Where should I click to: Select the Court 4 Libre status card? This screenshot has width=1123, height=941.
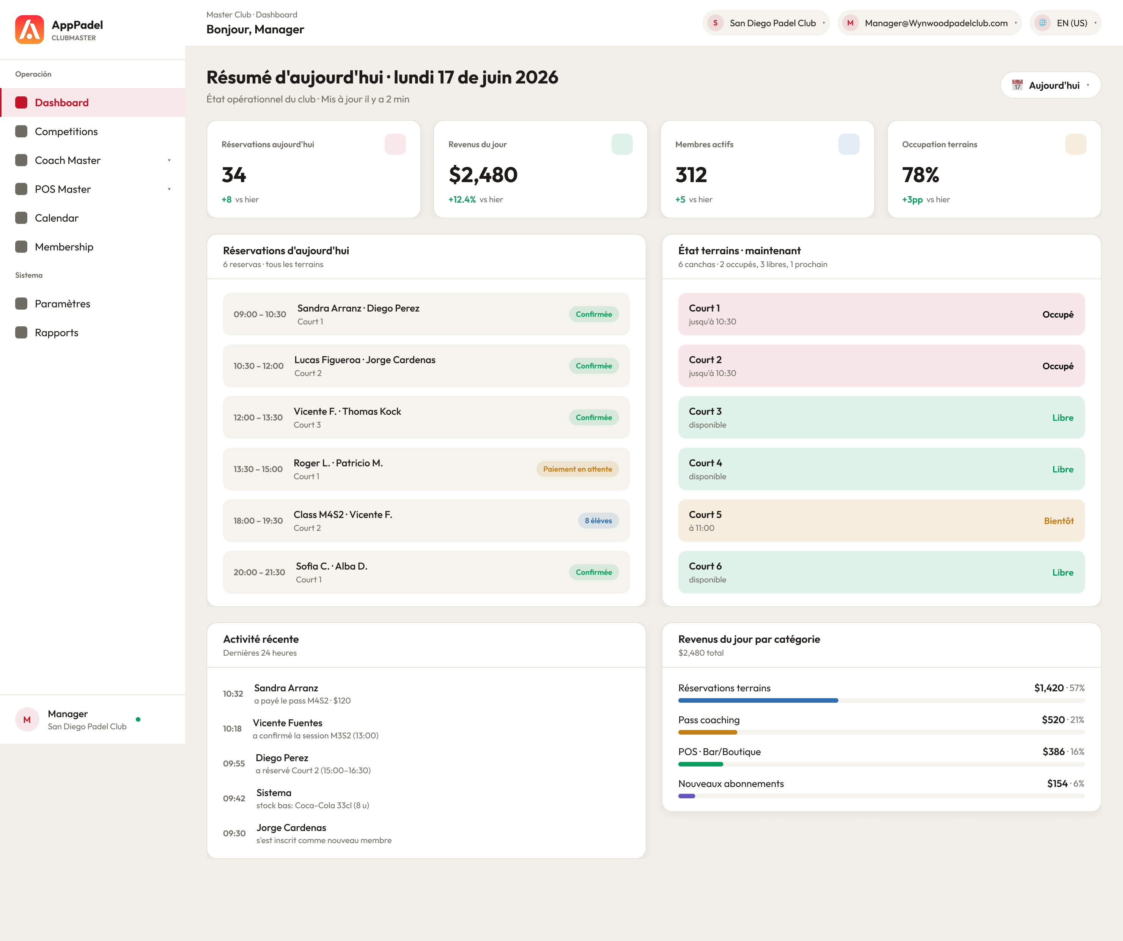coord(881,469)
